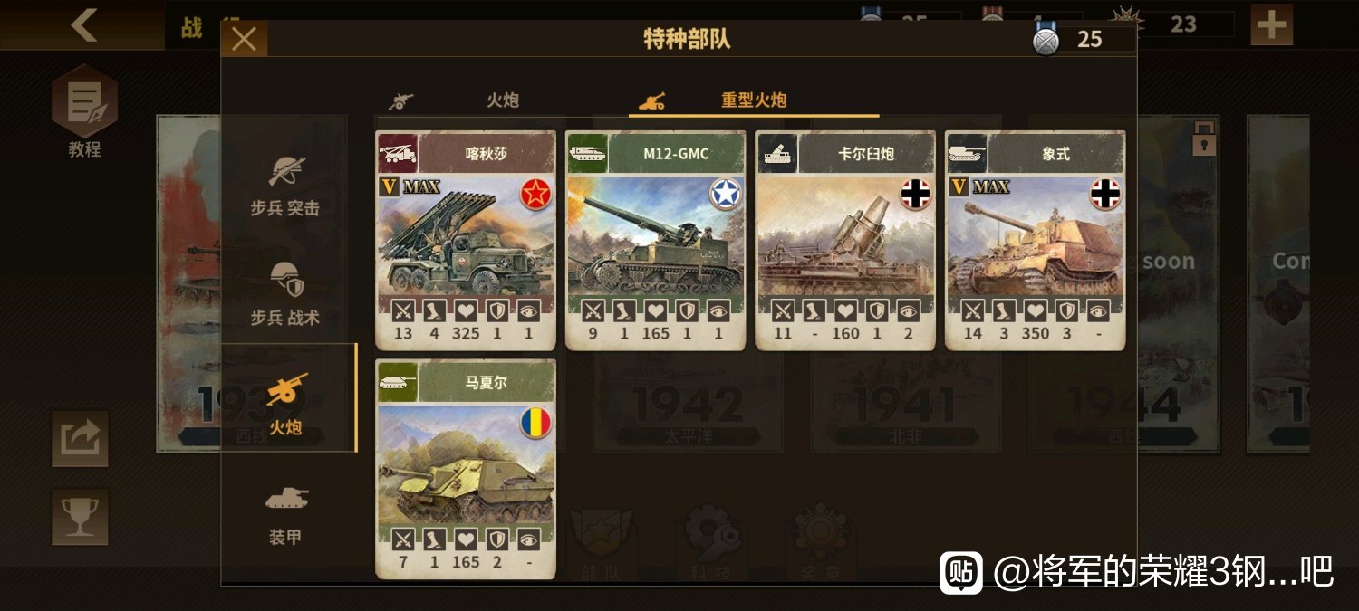Tap the share arrow icon
1359x611 pixels.
[x=80, y=439]
